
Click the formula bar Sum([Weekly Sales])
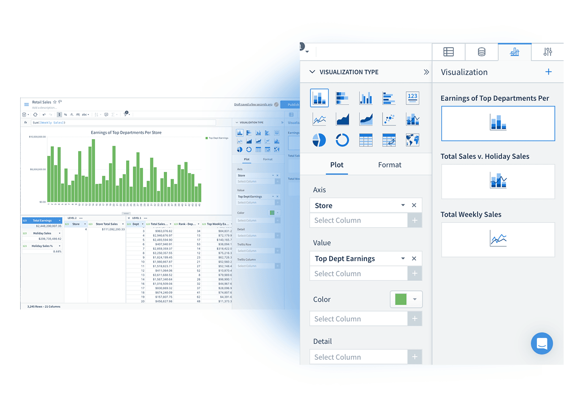click(x=123, y=123)
